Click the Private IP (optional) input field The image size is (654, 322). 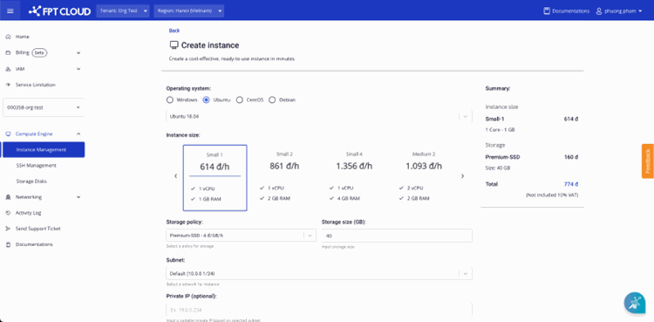[x=319, y=310]
